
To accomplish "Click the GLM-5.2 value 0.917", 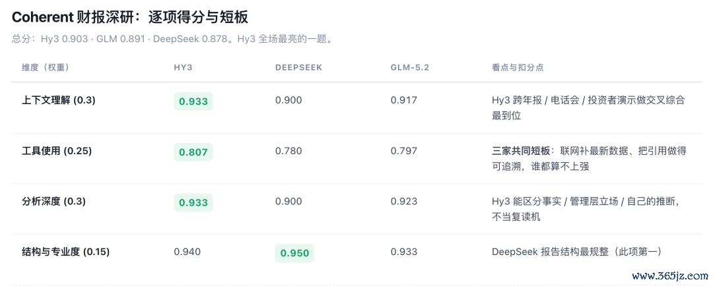I will [x=404, y=100].
